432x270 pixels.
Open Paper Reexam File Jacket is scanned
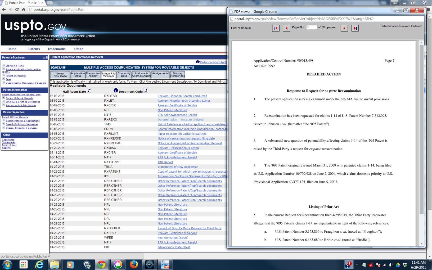(x=182, y=134)
